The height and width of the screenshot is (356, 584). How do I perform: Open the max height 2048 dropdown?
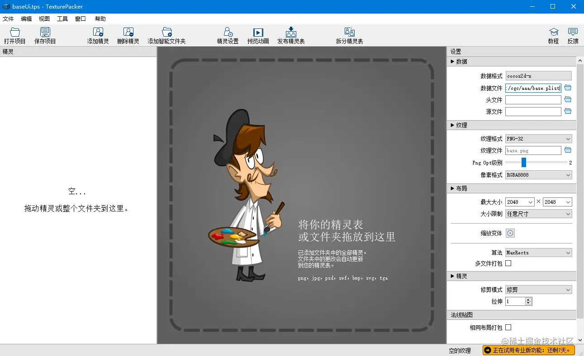[x=557, y=202]
